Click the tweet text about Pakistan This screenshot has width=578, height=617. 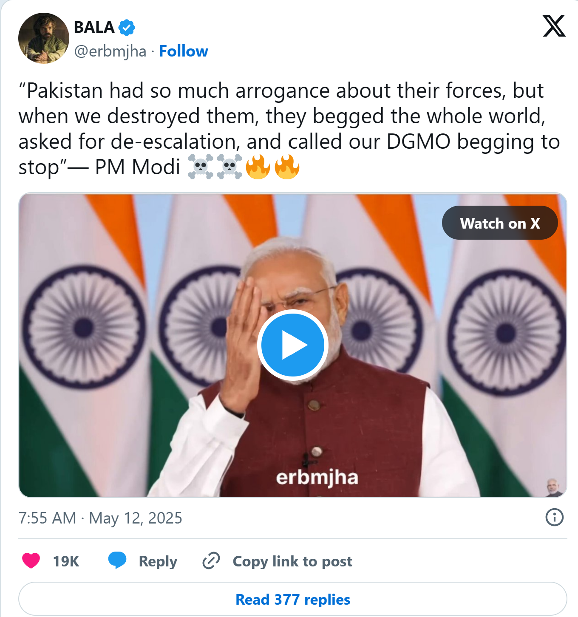pyautogui.click(x=289, y=129)
